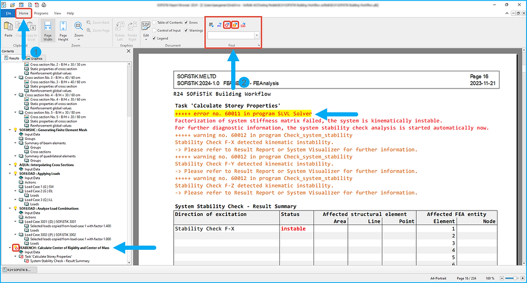Enable the Table of Contents checkbox
Viewport: 527px width, 283px height.
(154, 23)
